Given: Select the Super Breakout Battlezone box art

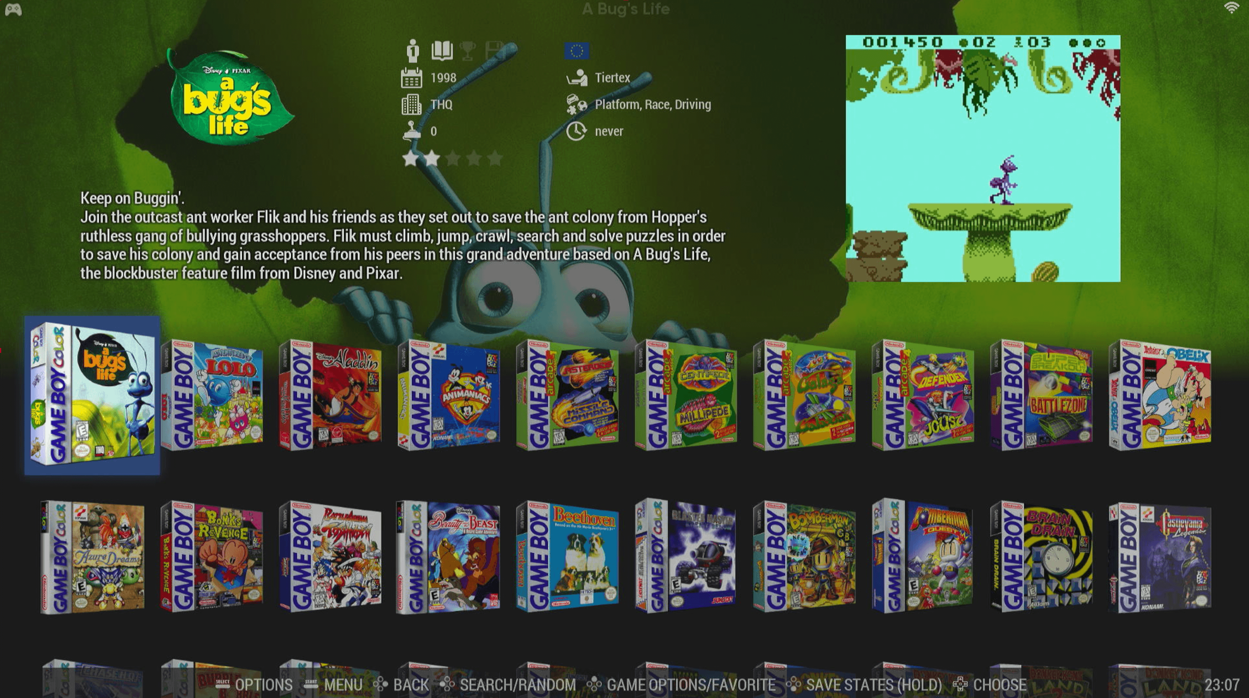Looking at the screenshot, I should [x=1041, y=395].
